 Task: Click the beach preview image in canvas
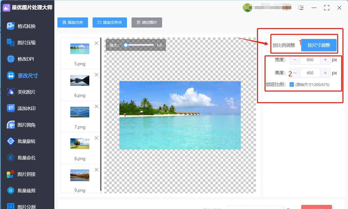click(x=180, y=115)
